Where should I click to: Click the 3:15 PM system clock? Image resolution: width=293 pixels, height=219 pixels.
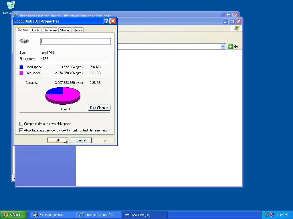[x=282, y=215]
